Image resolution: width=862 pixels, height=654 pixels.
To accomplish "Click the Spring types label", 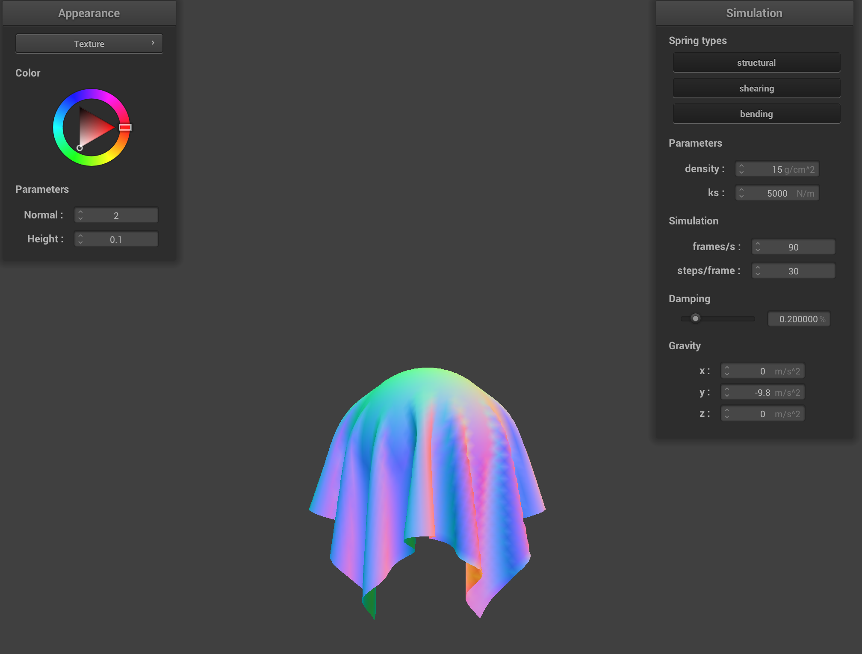I will click(697, 41).
